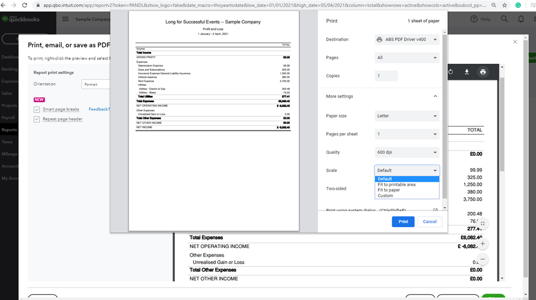Click NET OPERATING INCOME row in PDF
Image resolution: width=536 pixels, height=300 pixels.
pyautogui.click(x=336, y=246)
